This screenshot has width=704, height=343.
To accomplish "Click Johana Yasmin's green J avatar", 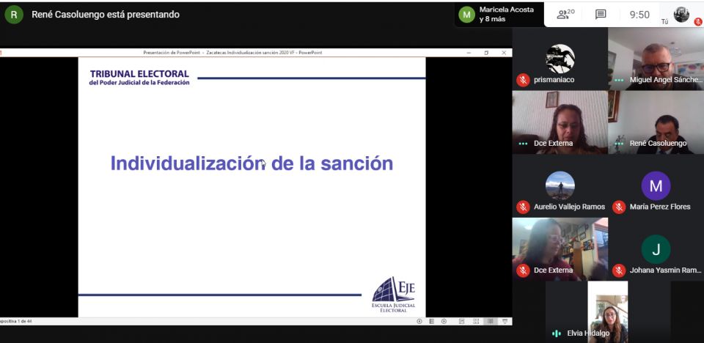I will (x=656, y=249).
